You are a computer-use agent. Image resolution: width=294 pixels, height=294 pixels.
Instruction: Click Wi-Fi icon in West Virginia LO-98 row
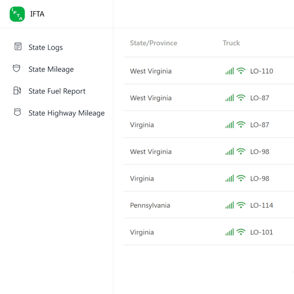(x=241, y=151)
